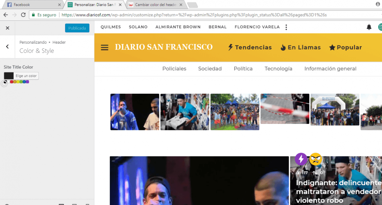This screenshot has height=205, width=382.
Task: Click the DIARIO SAN FRANCISCO site title
Action: (164, 47)
